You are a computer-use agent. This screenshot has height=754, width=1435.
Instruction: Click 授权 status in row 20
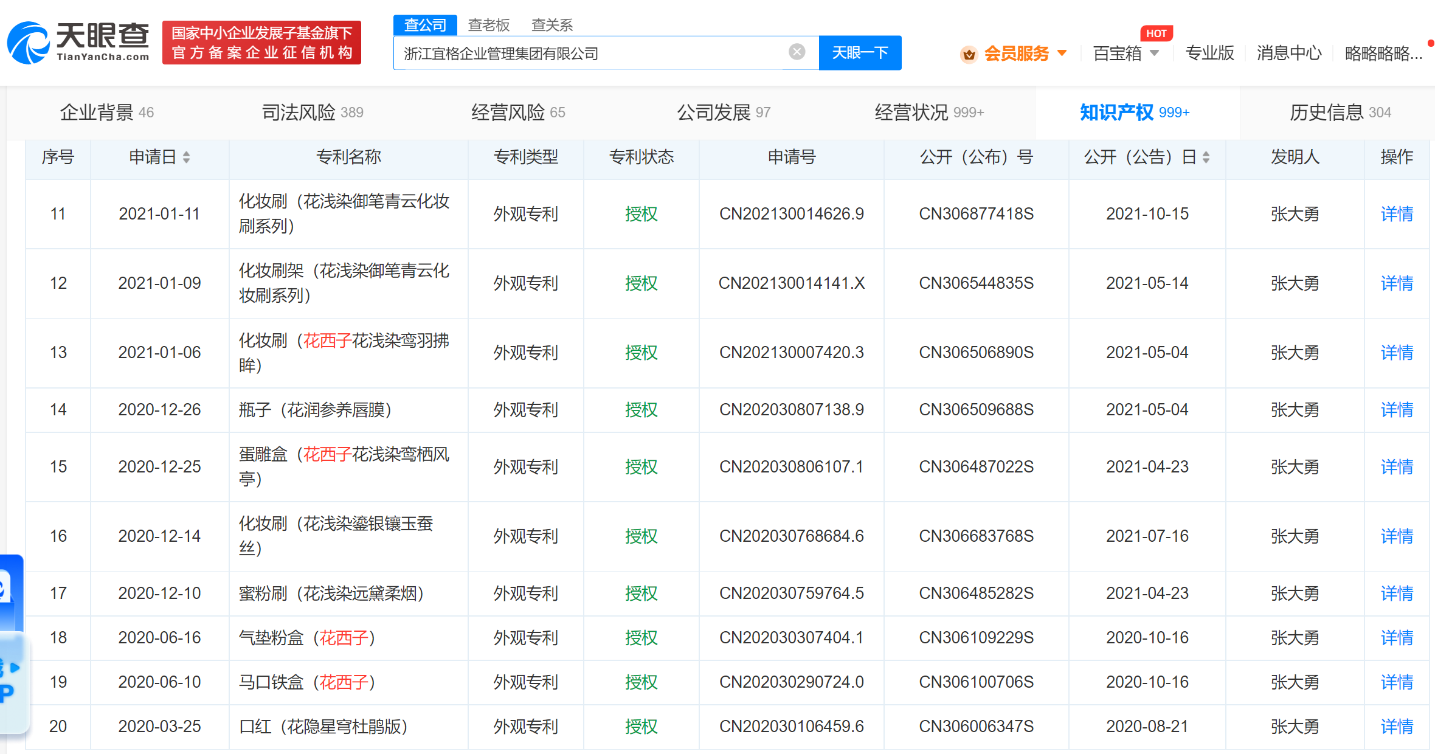(x=641, y=727)
